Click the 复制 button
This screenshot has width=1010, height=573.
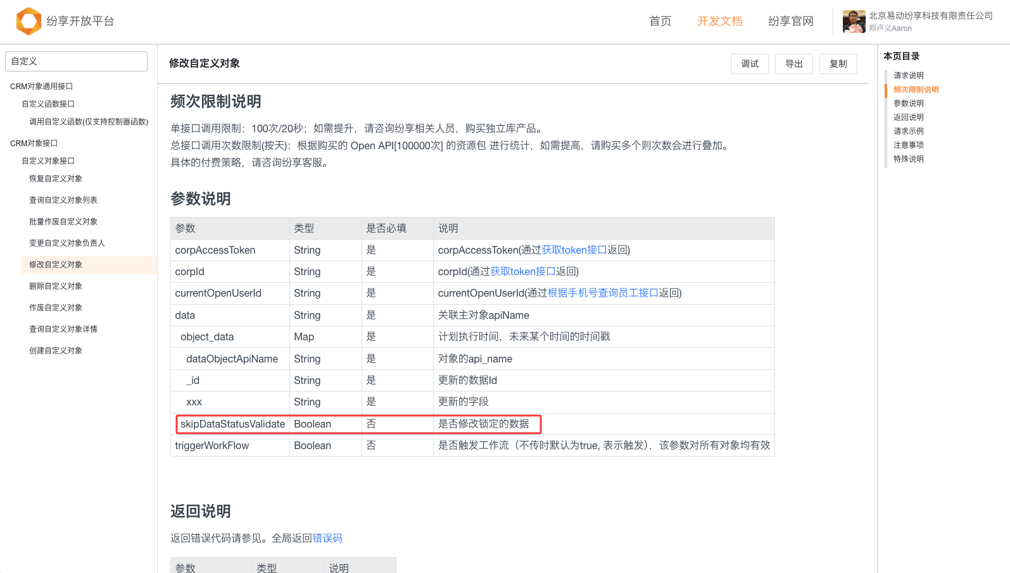838,64
